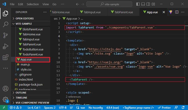188x110 pixels.
Task: Click the App.vue breadcrumb segment
Action: (70, 19)
